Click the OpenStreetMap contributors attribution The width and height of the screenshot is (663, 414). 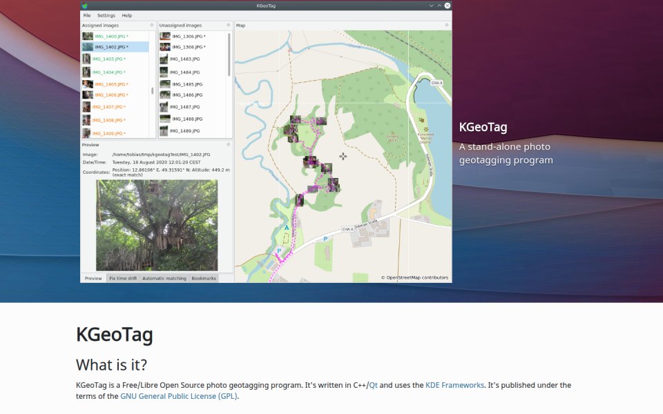point(414,277)
